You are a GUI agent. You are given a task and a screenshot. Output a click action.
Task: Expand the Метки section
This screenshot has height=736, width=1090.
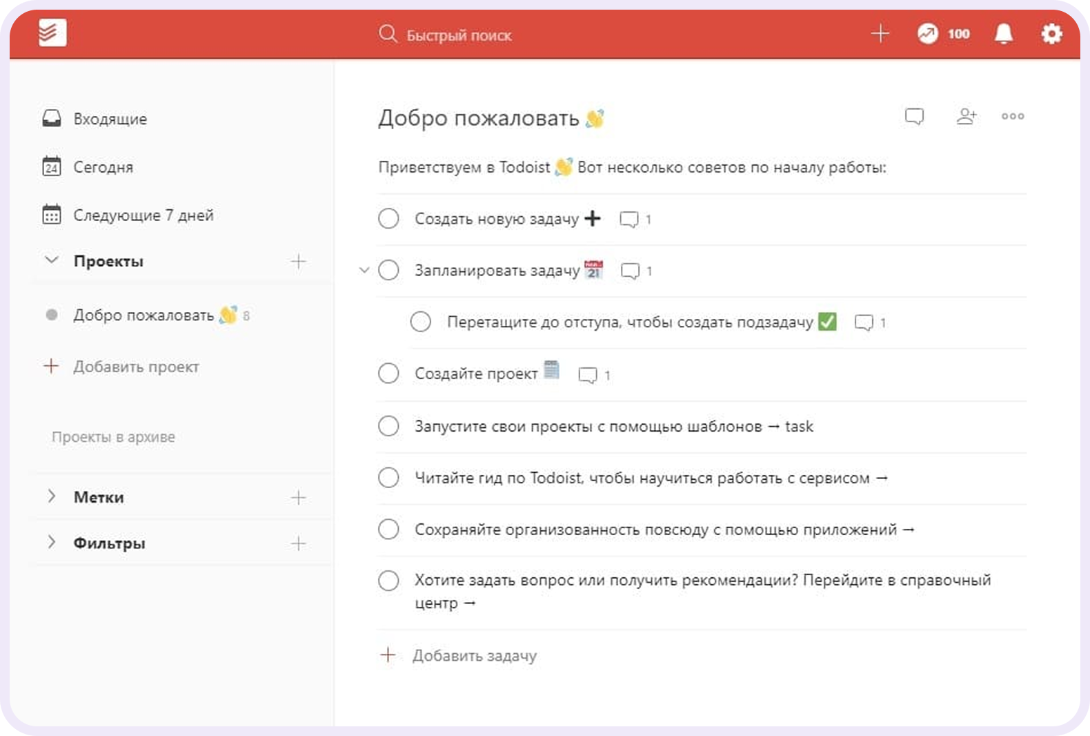click(x=51, y=496)
